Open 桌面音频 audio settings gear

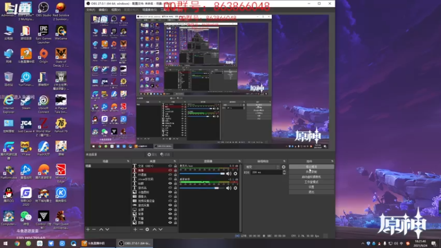236,188
